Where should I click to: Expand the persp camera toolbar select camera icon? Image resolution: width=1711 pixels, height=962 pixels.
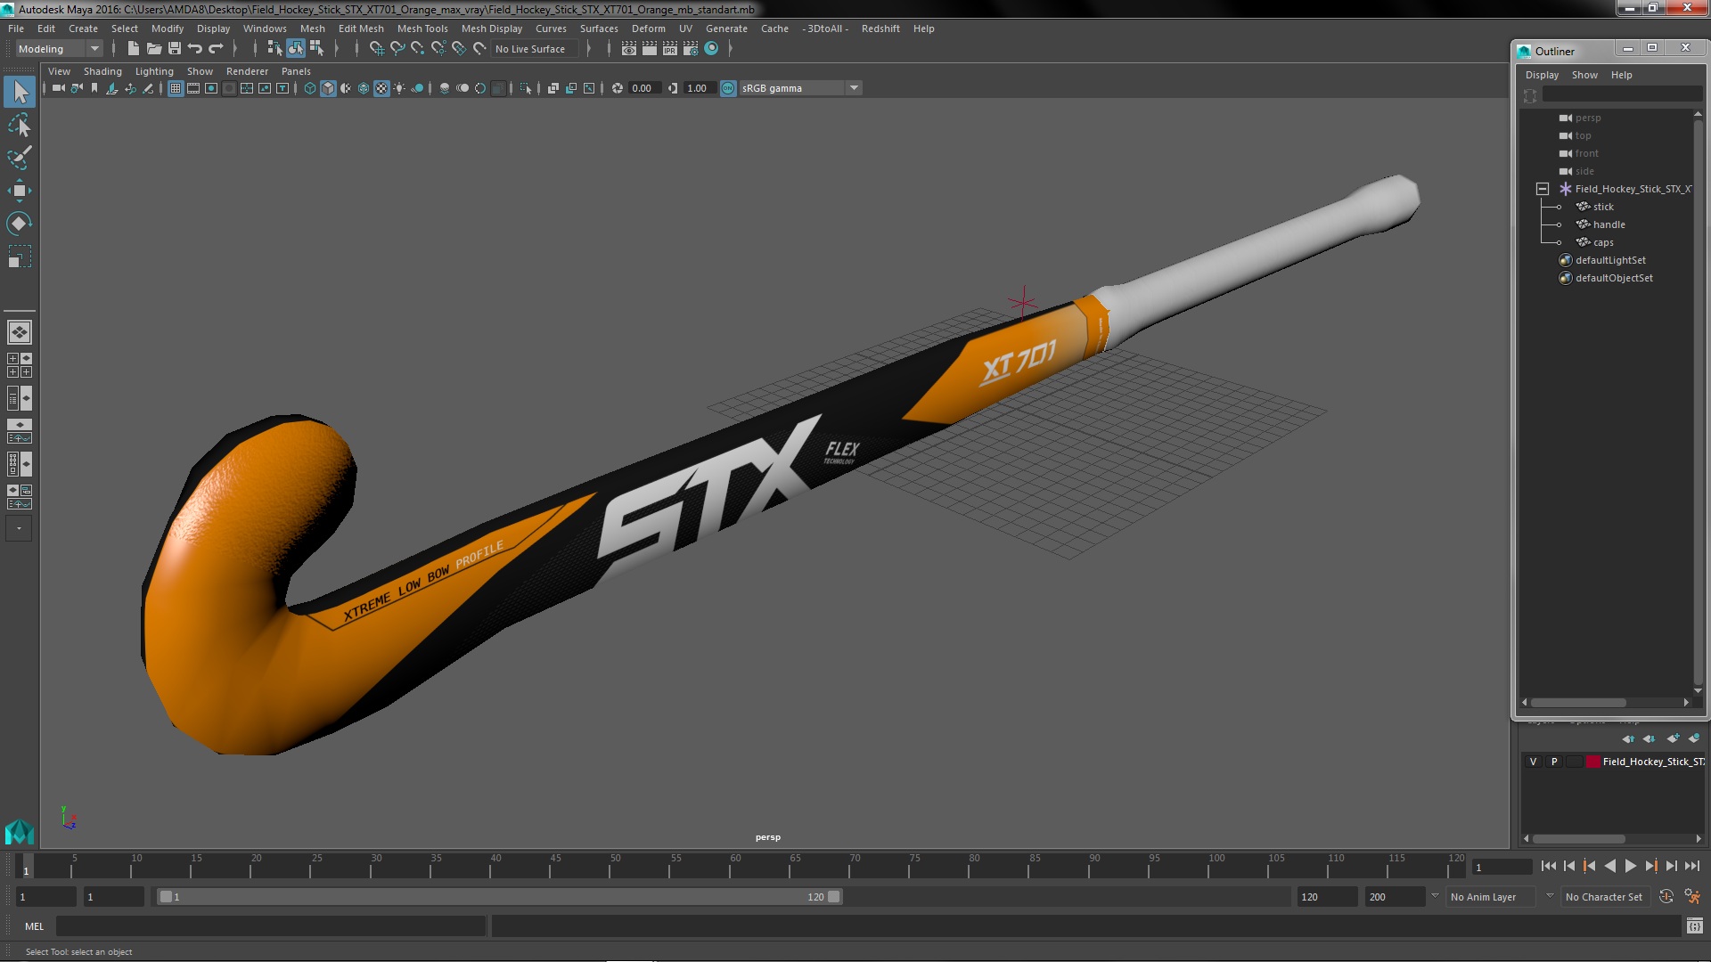click(59, 88)
